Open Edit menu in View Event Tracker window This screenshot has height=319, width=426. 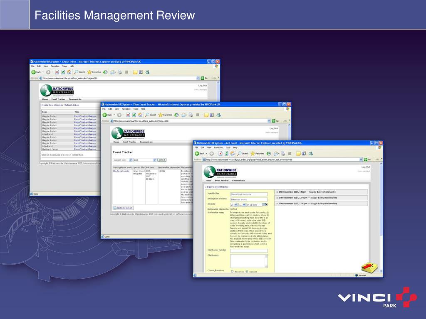tap(110, 109)
